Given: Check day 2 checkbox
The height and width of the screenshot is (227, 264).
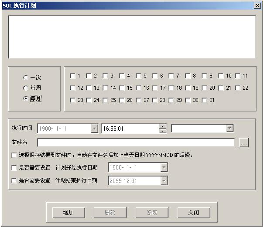Looking at the screenshot, I should 89,76.
